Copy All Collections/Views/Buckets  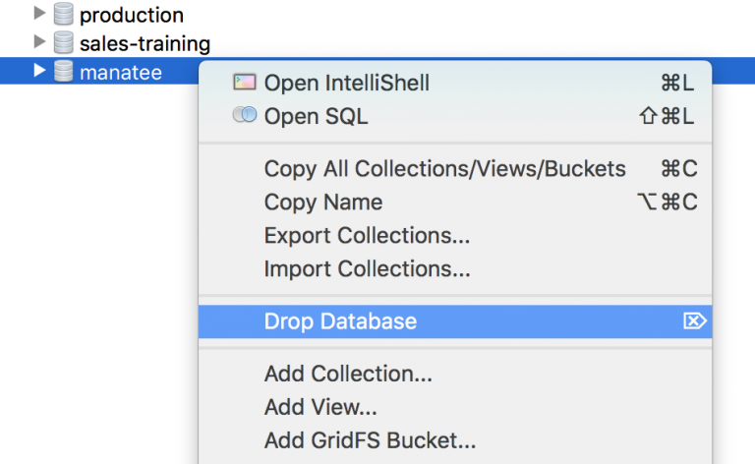(x=444, y=169)
